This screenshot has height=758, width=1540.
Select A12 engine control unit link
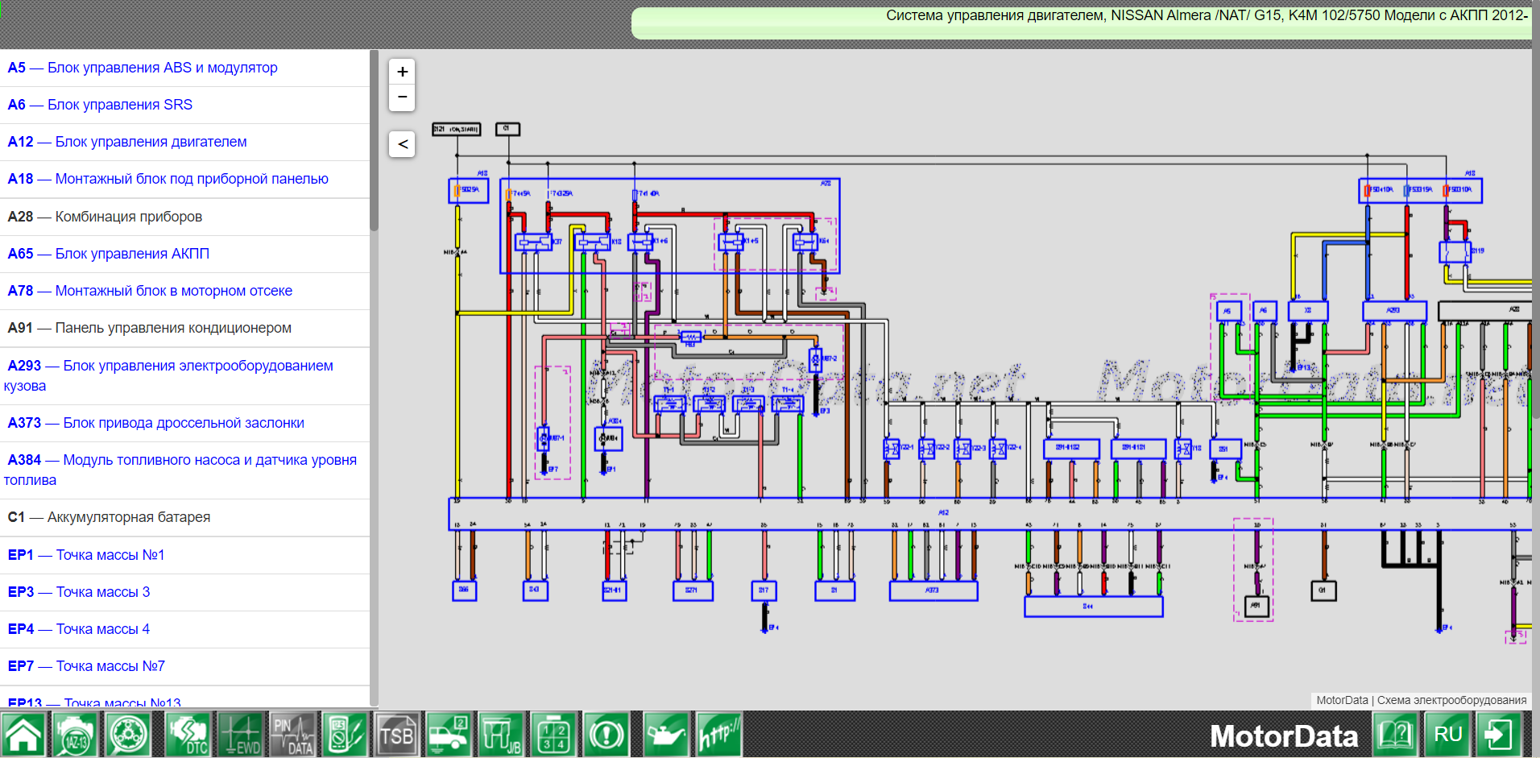(151, 142)
